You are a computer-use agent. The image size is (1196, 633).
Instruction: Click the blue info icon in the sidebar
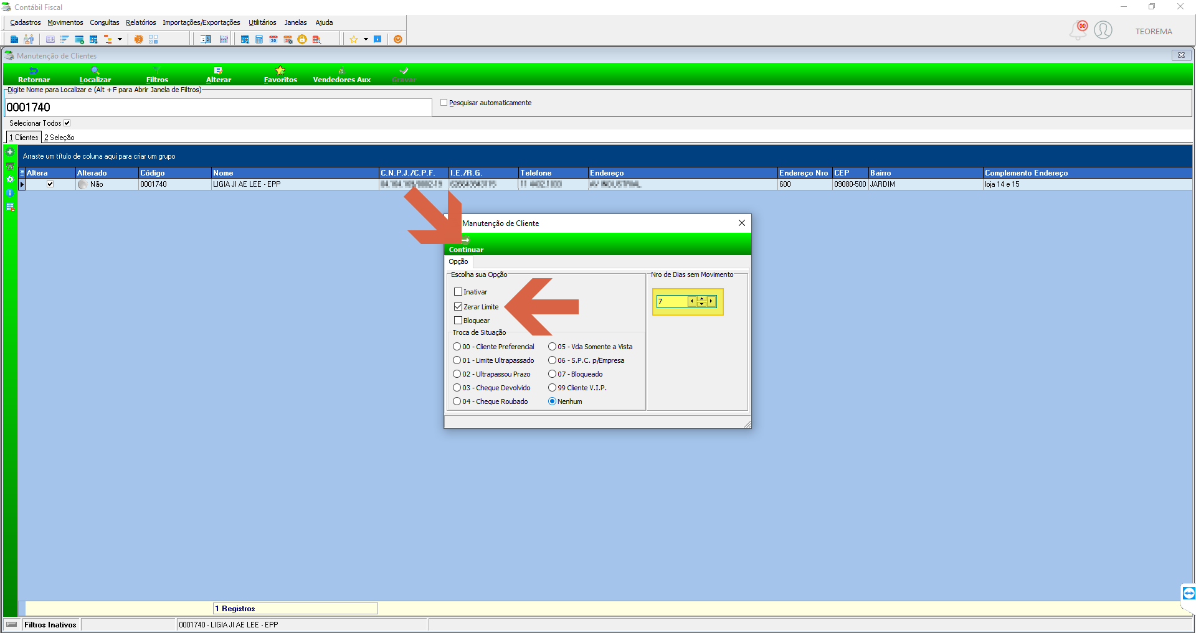(10, 193)
